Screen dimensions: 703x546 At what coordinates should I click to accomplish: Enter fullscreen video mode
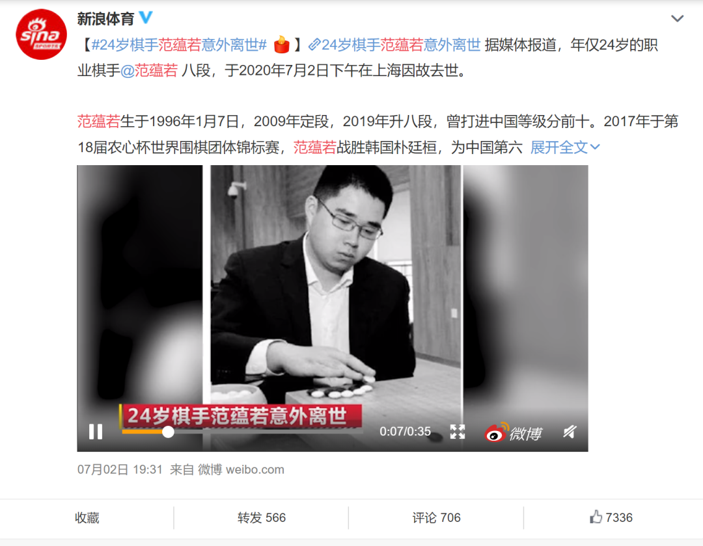[x=458, y=432]
